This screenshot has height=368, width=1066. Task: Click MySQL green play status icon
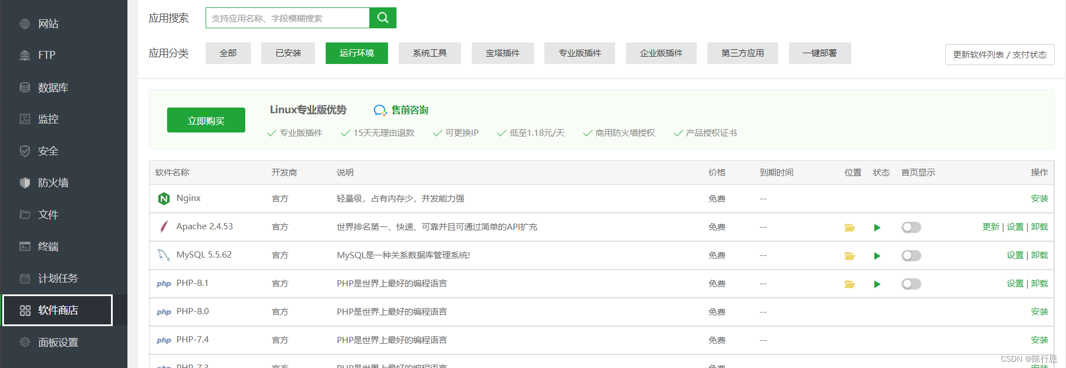pos(877,256)
